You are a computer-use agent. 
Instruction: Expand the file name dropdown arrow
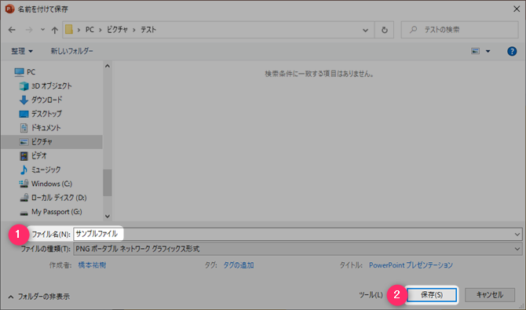click(517, 234)
